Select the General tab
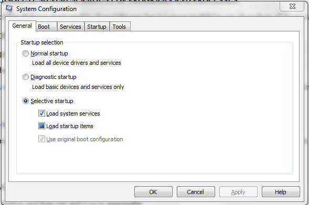The height and width of the screenshot is (205, 309). 22,26
